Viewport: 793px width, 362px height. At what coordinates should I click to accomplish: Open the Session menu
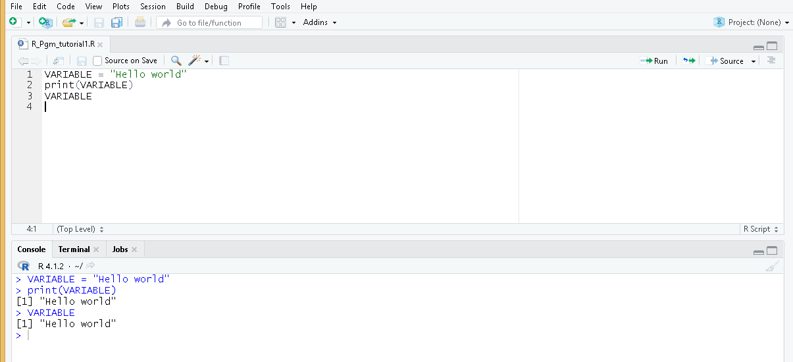click(x=153, y=7)
